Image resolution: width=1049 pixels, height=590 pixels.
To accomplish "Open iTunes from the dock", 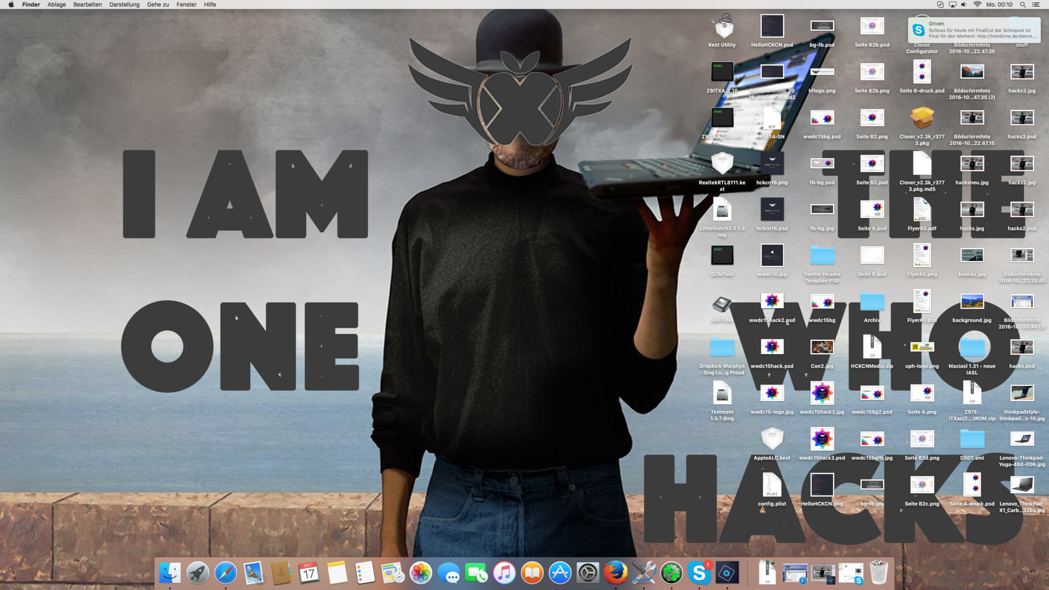I will point(504,573).
